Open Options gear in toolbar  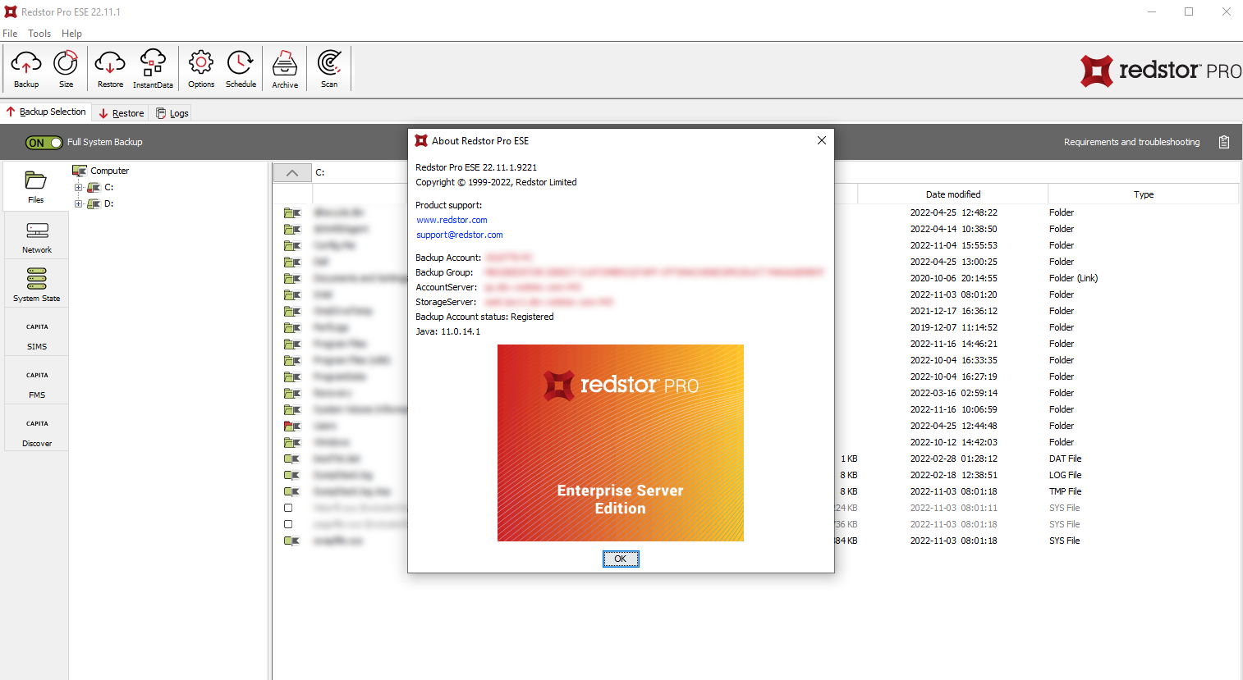[201, 68]
